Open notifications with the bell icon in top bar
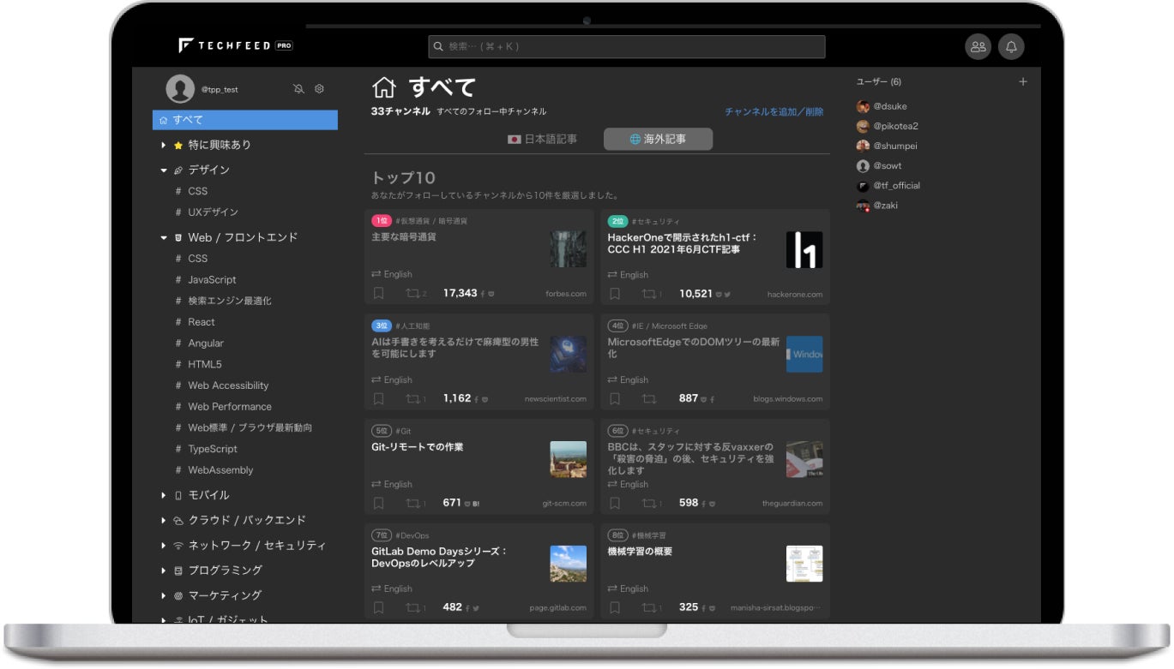Image resolution: width=1174 pixels, height=669 pixels. 1011,47
